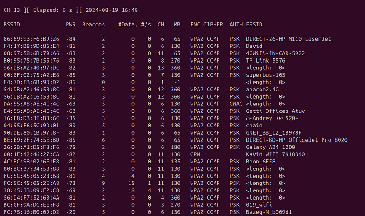
Task: Select BSSID BE:E9:2F:74:5E:BD
Action: [x=31, y=140]
